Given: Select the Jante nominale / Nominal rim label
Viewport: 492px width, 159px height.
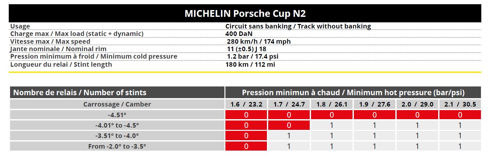Looking at the screenshot, I should tap(58, 49).
